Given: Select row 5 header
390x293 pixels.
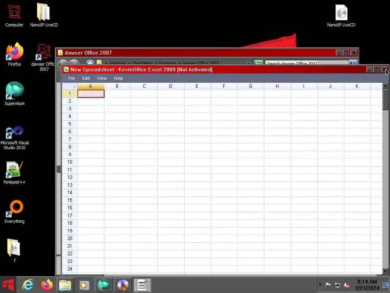Looking at the screenshot, I should pyautogui.click(x=70, y=124).
